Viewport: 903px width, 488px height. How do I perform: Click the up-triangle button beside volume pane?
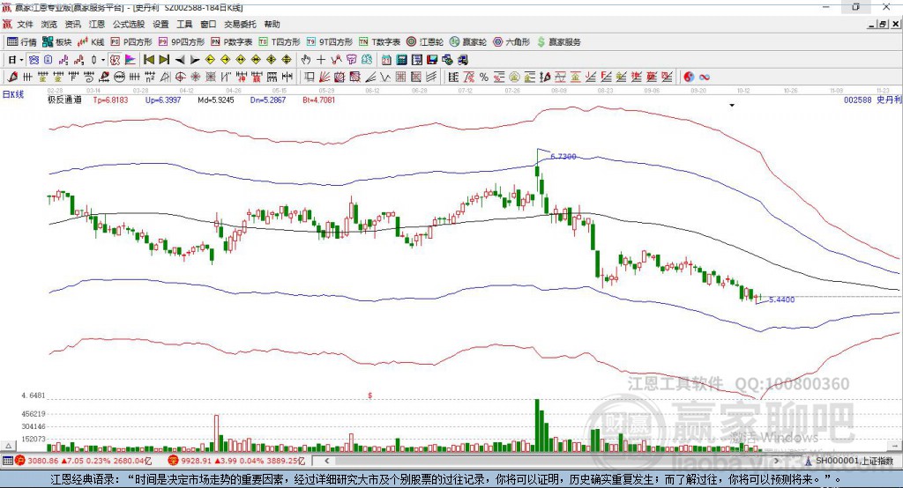point(8,446)
